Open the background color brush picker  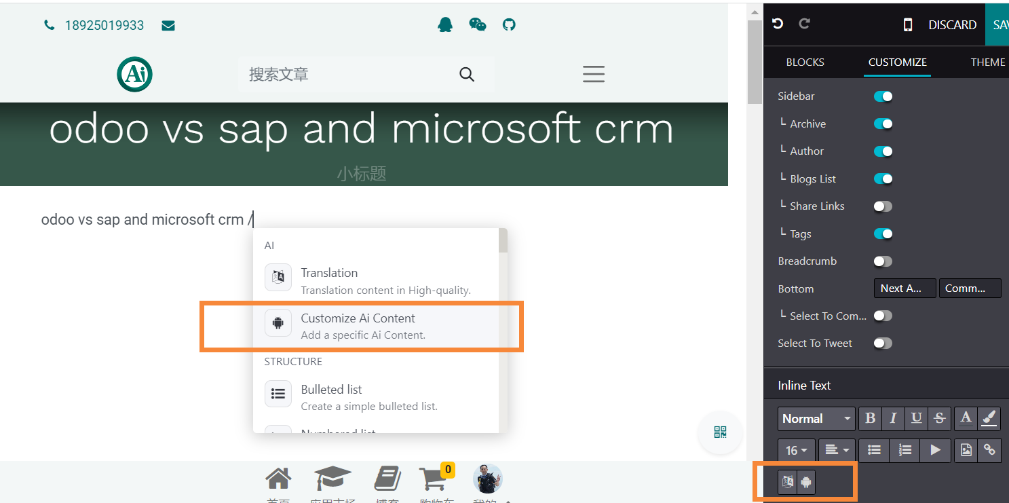click(x=989, y=418)
